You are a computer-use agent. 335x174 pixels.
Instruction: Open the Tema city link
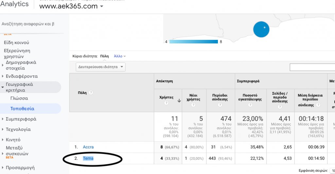click(x=88, y=159)
